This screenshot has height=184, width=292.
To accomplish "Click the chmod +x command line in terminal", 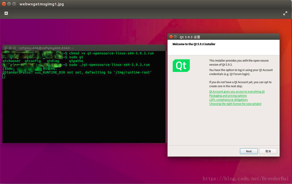I will pyautogui.click(x=111, y=53).
